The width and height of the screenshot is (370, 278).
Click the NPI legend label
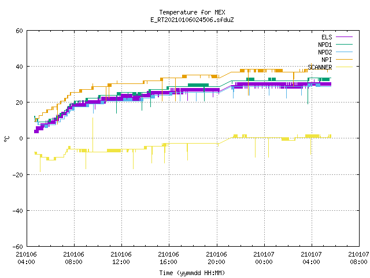click(x=327, y=60)
